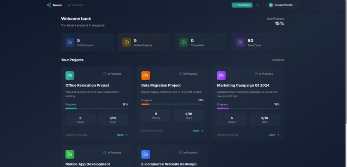Screen dimensions: 347x167
Task: Click the orange Data Migration folder icon
Action: pyautogui.click(x=146, y=76)
